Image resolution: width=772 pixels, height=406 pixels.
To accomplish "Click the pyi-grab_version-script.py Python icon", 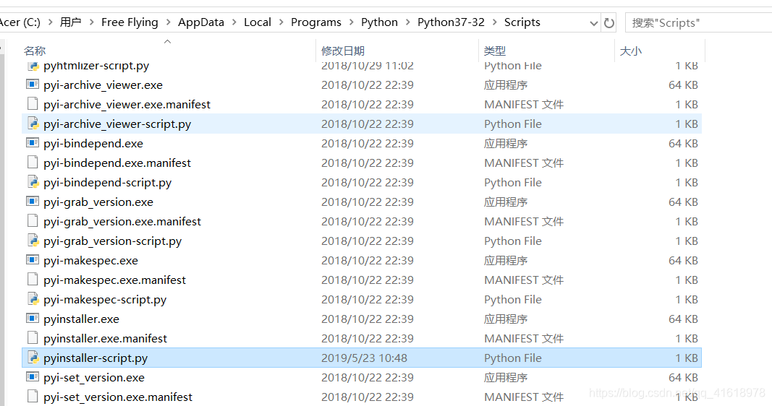I will click(33, 241).
